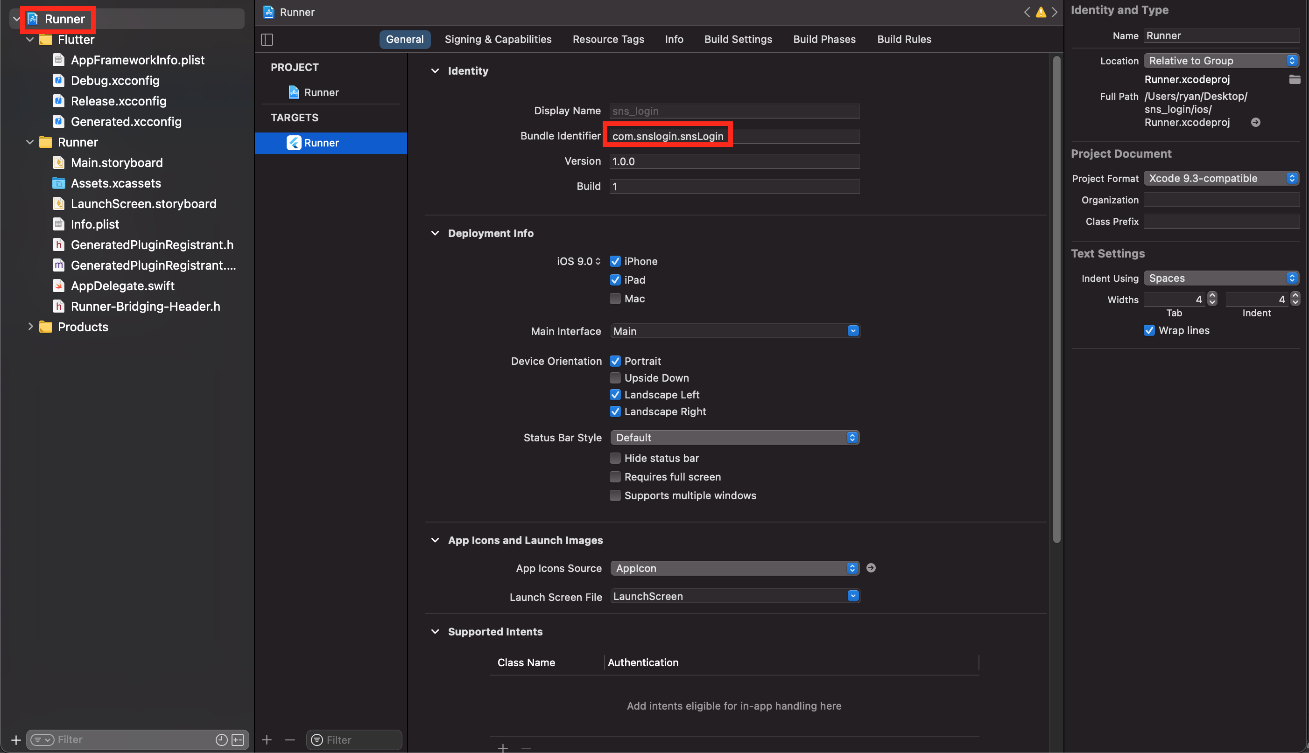Switch to Signing & Capabilities tab
The image size is (1309, 753).
498,39
